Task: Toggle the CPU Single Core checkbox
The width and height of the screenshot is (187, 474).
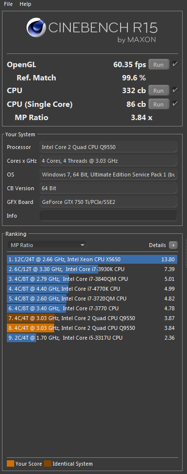Action: [x=175, y=104]
